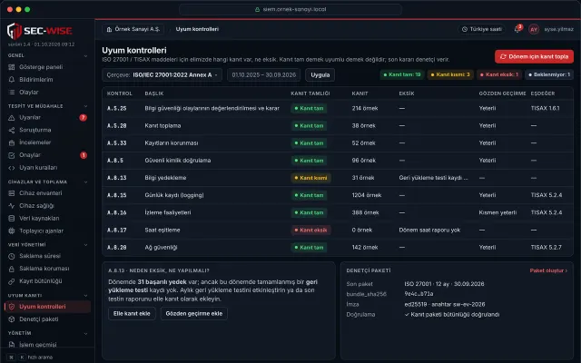Open Cihaz envanteri server icon
Viewport: 581px width, 363px height.
[x=12, y=193]
